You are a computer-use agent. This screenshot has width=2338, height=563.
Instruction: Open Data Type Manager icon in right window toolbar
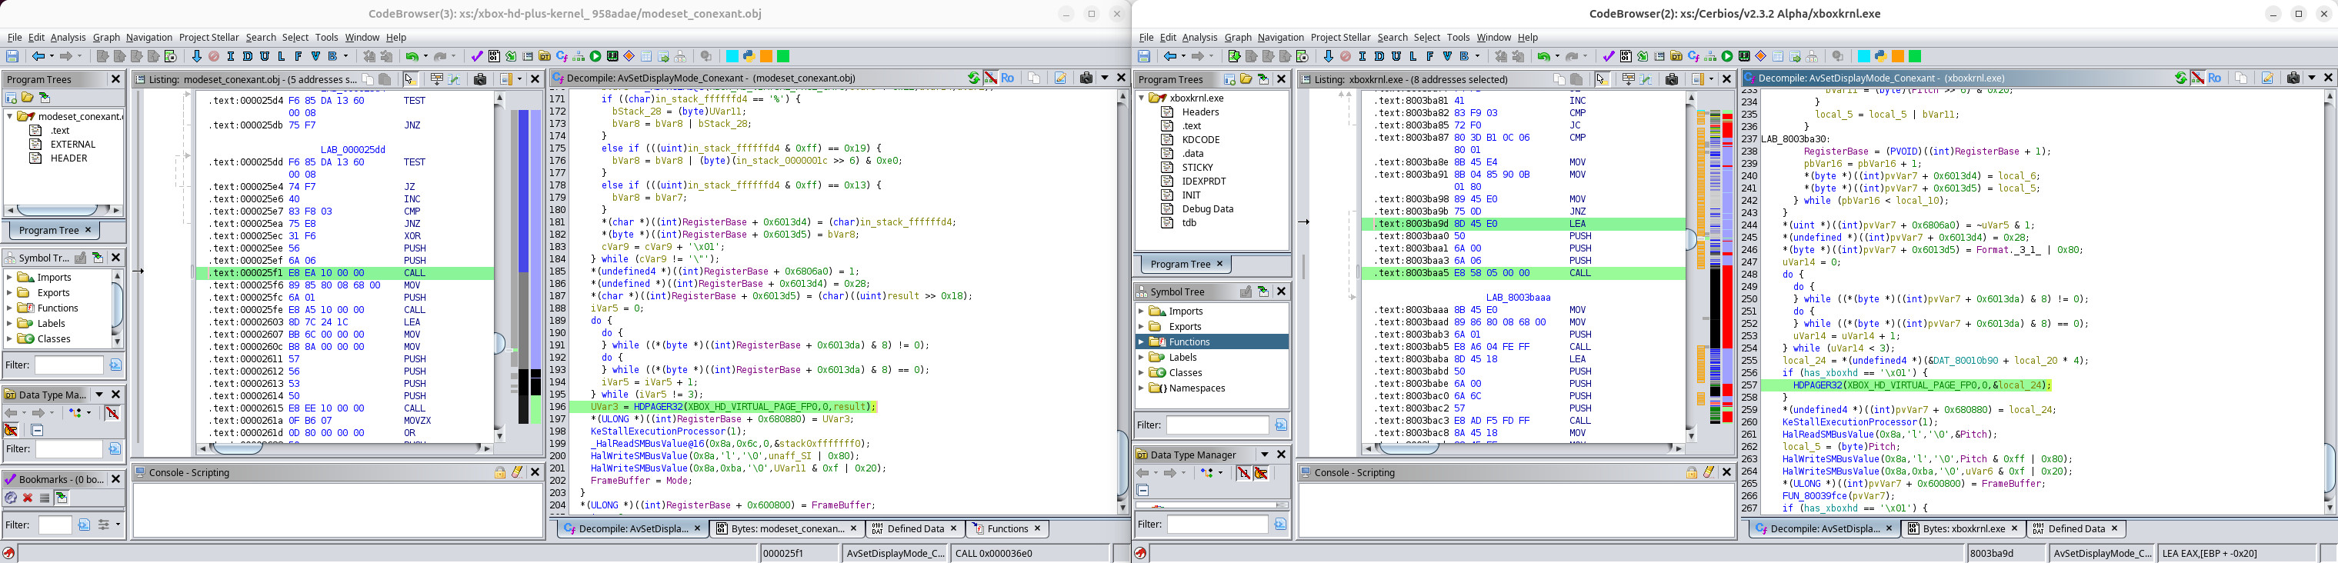pos(1677,56)
